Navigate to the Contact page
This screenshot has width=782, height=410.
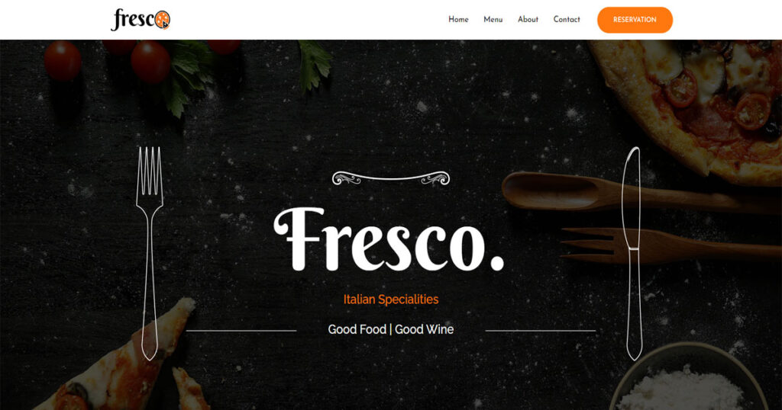point(567,19)
